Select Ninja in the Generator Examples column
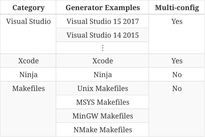The image size is (205, 137). (103, 75)
